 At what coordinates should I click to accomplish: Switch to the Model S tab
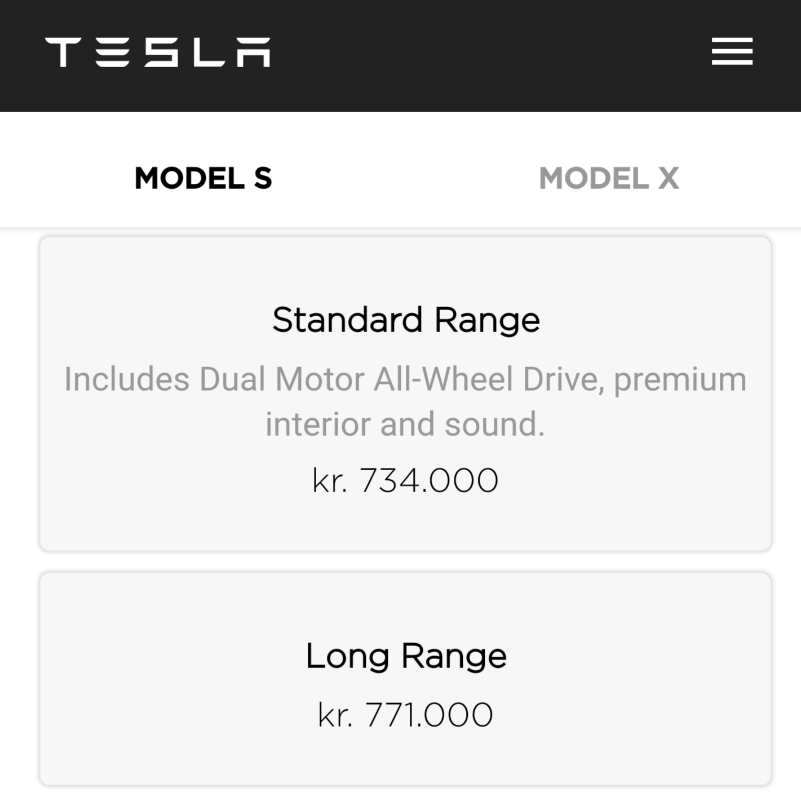click(203, 178)
